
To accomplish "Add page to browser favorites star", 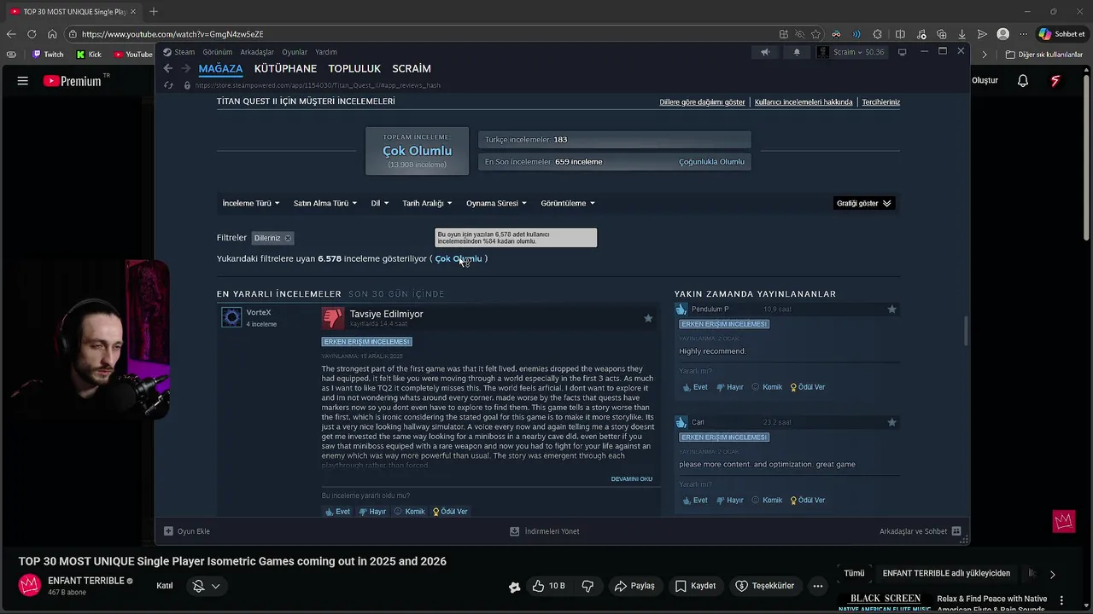I will click(816, 34).
